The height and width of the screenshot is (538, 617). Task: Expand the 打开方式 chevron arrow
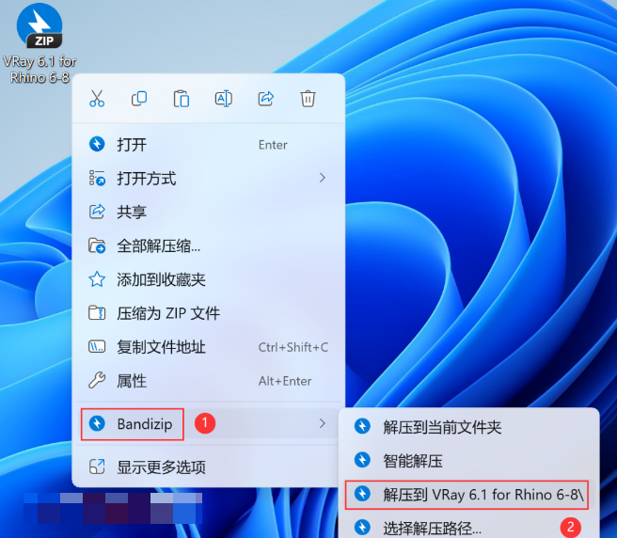click(323, 178)
